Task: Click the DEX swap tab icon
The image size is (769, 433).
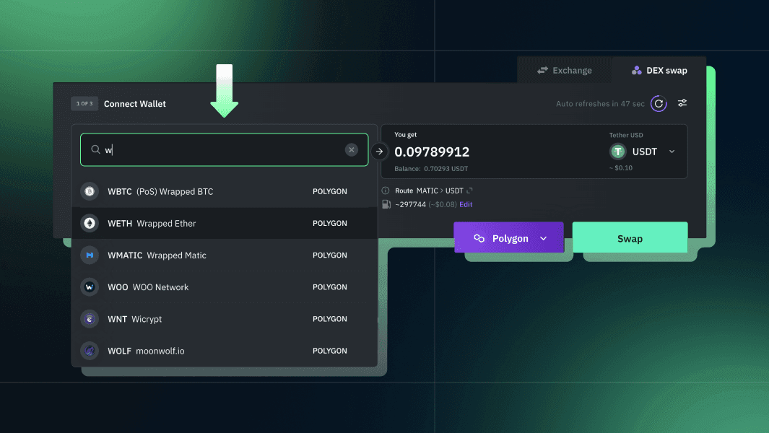Action: (637, 70)
